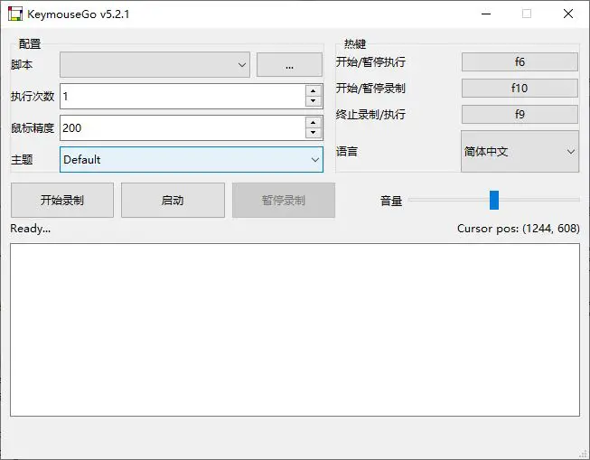This screenshot has height=460, width=590.
Task: Expand the 主题 theme dropdown showing Default
Action: [x=192, y=160]
